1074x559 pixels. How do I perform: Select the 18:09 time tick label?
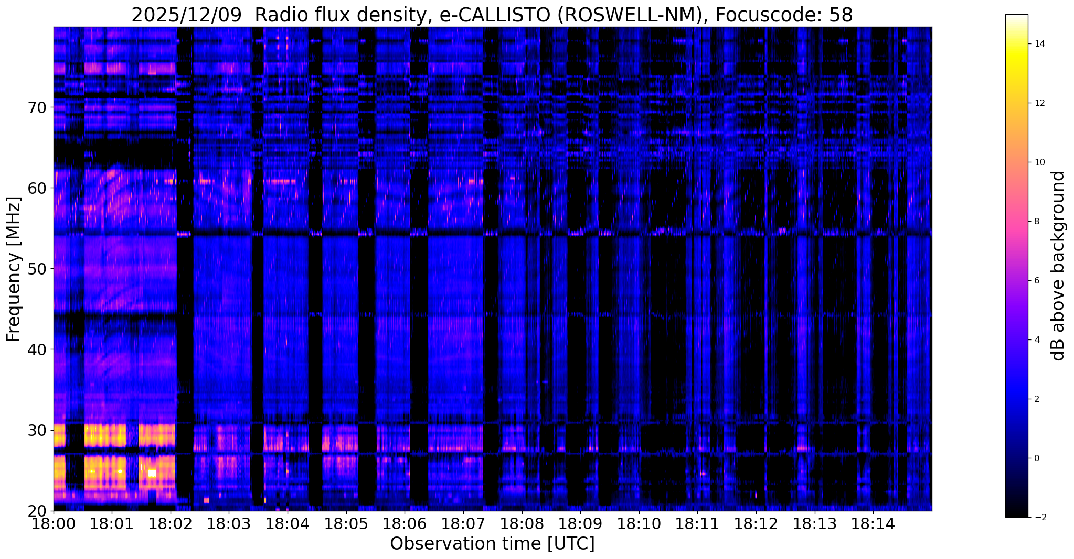coord(580,523)
